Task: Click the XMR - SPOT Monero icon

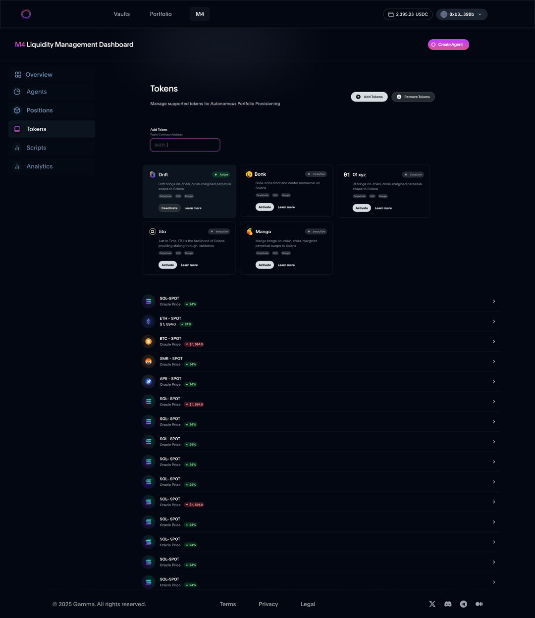Action: tap(148, 361)
